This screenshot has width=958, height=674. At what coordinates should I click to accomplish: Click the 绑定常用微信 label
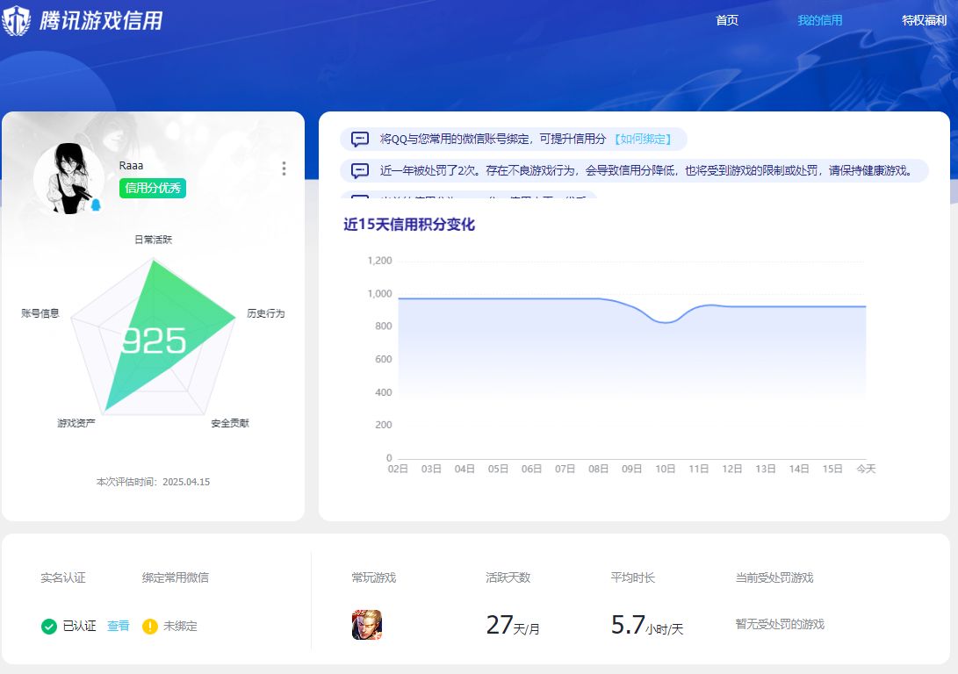pyautogui.click(x=176, y=577)
